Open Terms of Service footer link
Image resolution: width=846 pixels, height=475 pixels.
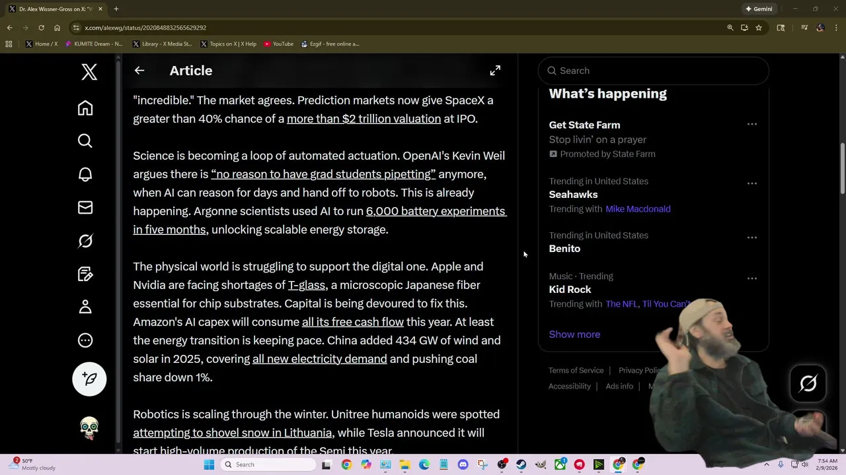click(x=576, y=371)
